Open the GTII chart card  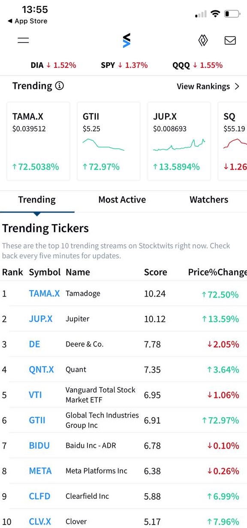tap(108, 141)
